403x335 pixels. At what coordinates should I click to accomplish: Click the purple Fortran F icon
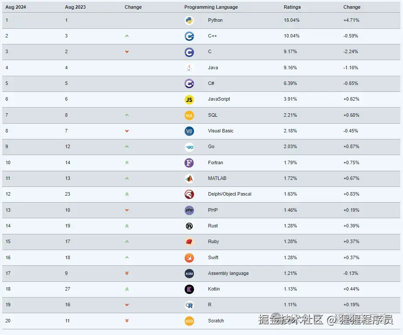(189, 163)
